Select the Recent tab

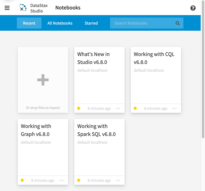coord(29,23)
